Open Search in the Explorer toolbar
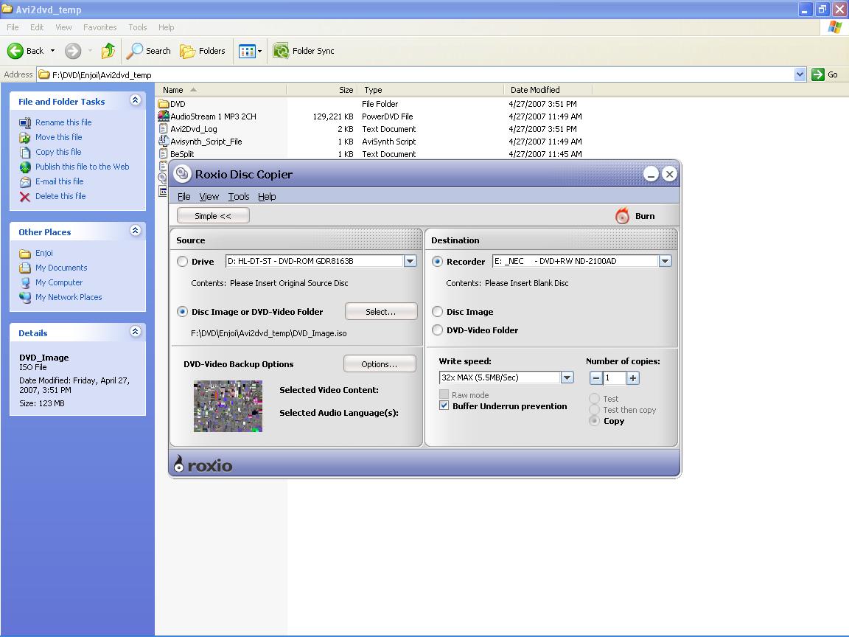The width and height of the screenshot is (849, 637). tap(149, 51)
